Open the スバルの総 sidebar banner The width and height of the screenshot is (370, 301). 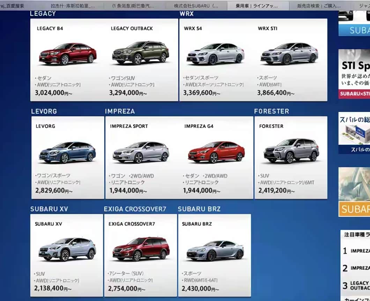click(x=354, y=133)
